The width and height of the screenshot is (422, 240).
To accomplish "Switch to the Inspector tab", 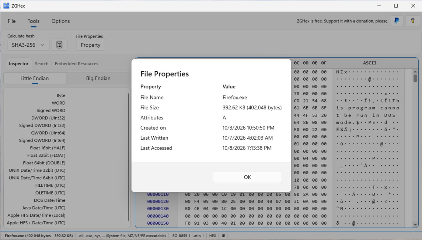I will coord(19,64).
